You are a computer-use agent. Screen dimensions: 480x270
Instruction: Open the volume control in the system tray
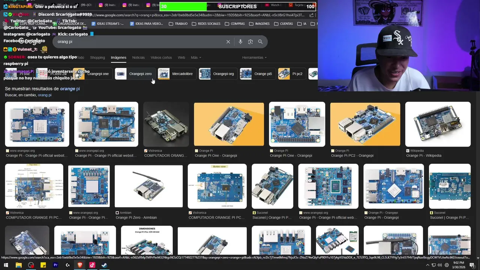pos(439,265)
